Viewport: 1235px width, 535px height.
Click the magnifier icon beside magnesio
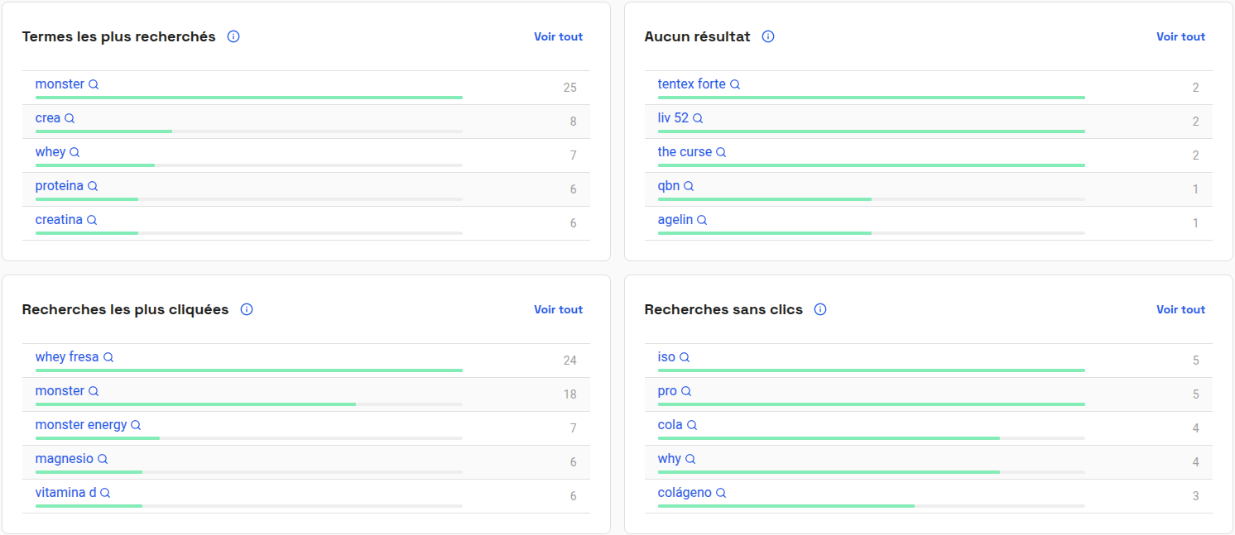point(103,459)
